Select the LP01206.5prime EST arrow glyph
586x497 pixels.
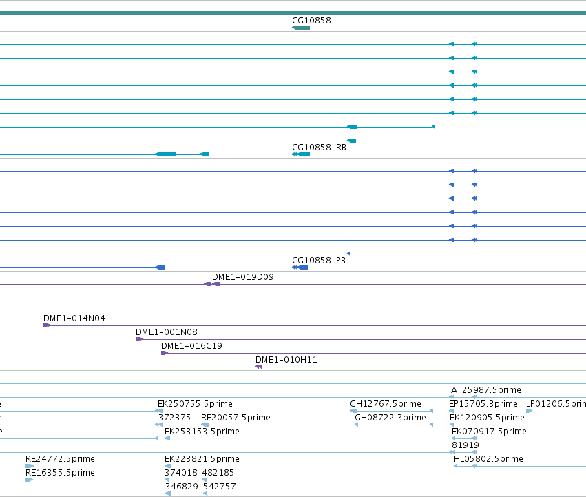(530, 411)
